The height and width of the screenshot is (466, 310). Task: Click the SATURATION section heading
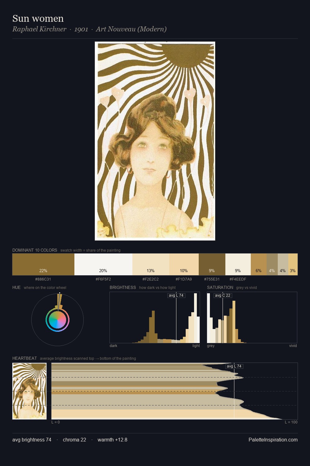(220, 287)
